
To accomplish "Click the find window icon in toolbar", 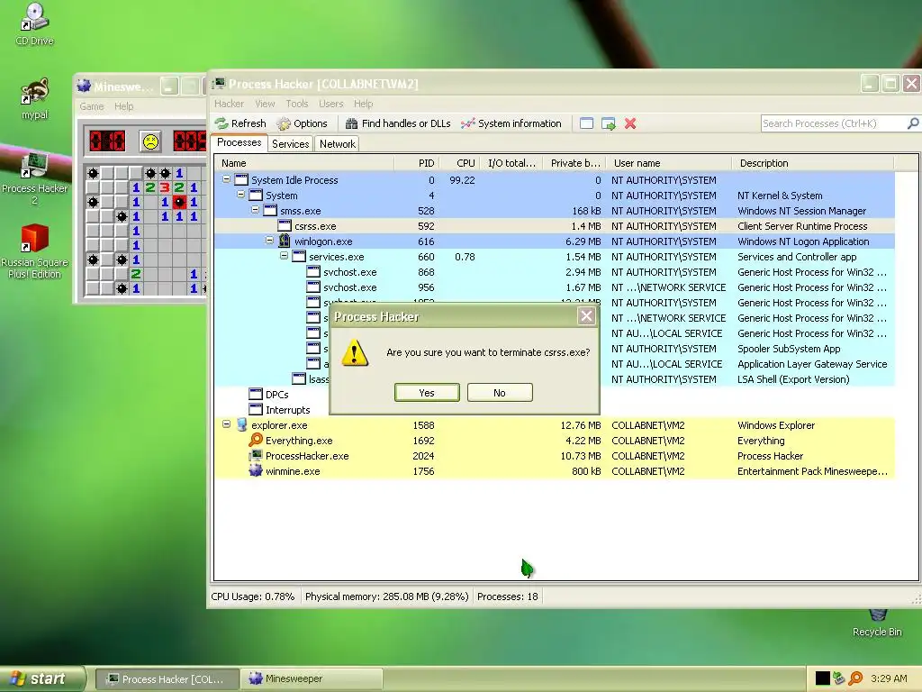I will pyautogui.click(x=586, y=123).
